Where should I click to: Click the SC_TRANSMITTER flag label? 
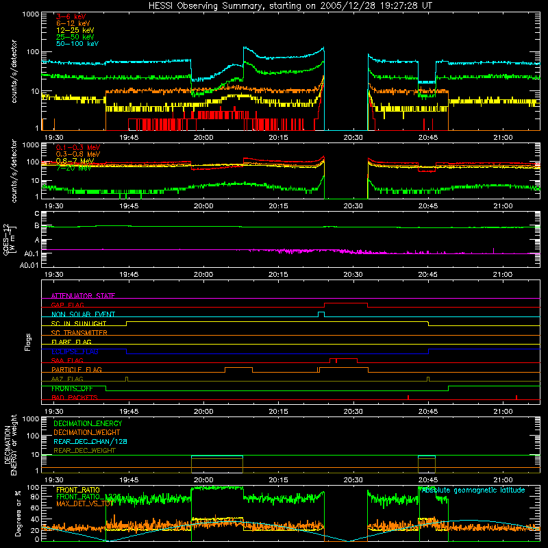[79, 333]
